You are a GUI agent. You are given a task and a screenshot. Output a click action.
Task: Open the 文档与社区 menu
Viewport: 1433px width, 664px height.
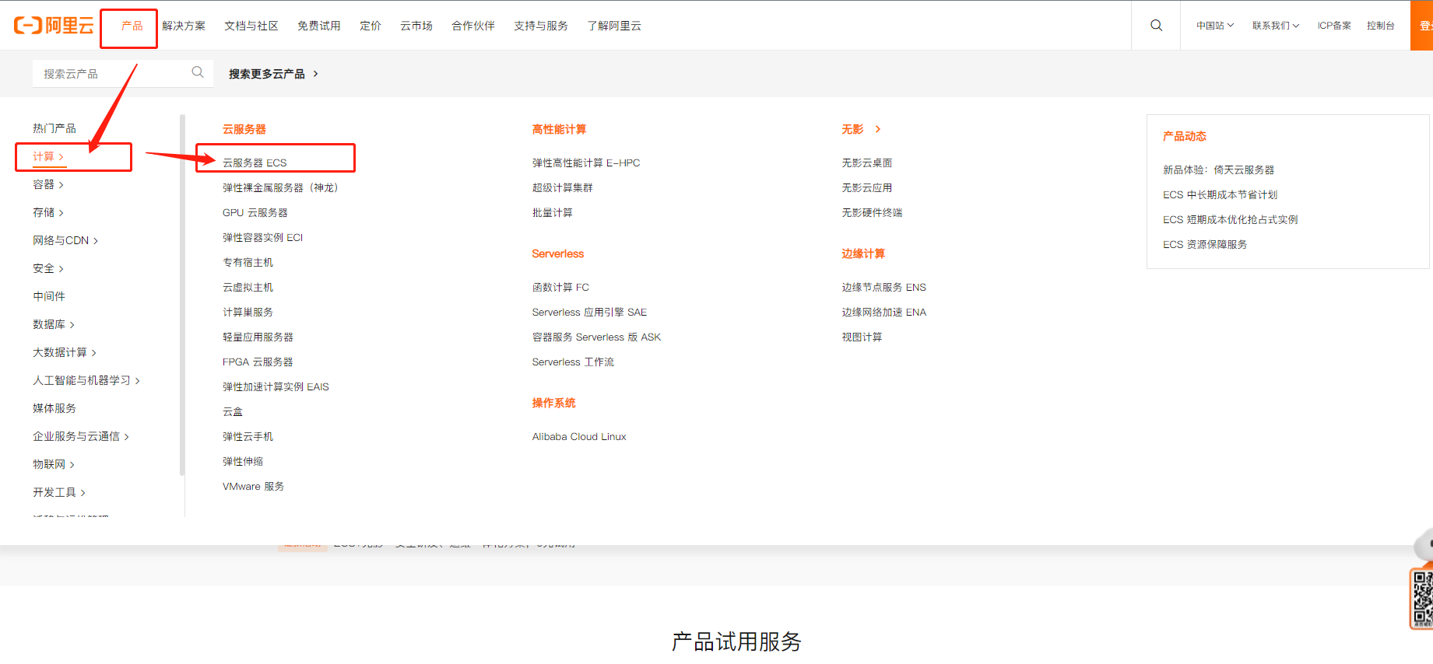[251, 26]
